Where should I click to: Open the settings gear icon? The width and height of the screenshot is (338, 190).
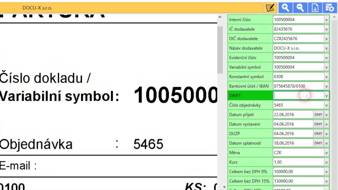[x=330, y=8]
